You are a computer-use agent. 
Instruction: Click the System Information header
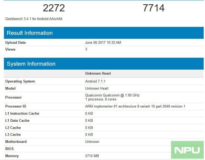(x=104, y=64)
